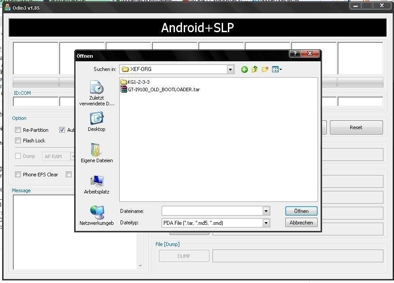Go to Arbeitsplatz in the places bar
The height and width of the screenshot is (283, 394).
coord(97,185)
